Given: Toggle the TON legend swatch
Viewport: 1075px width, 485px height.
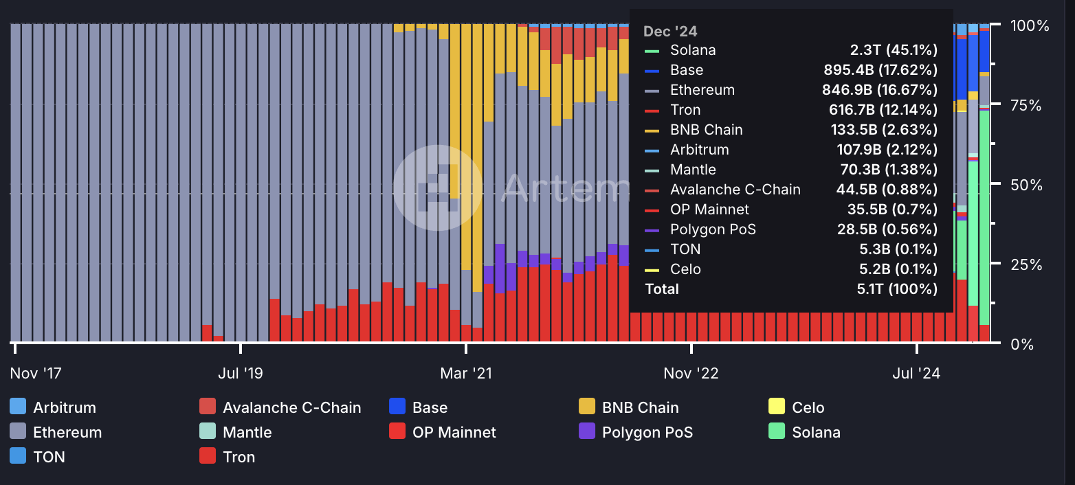Looking at the screenshot, I should coord(18,456).
